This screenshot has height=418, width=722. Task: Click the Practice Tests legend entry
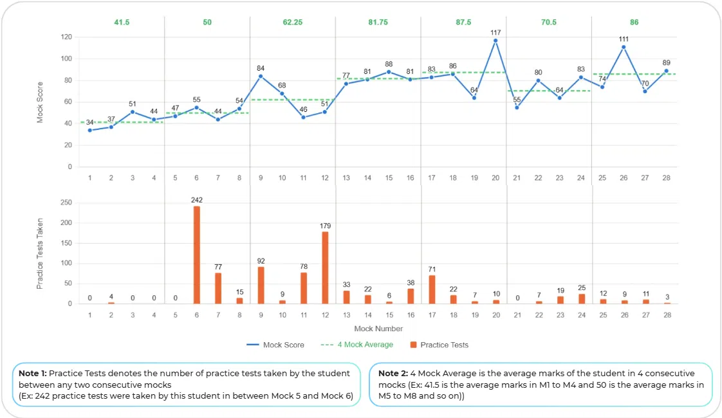440,345
